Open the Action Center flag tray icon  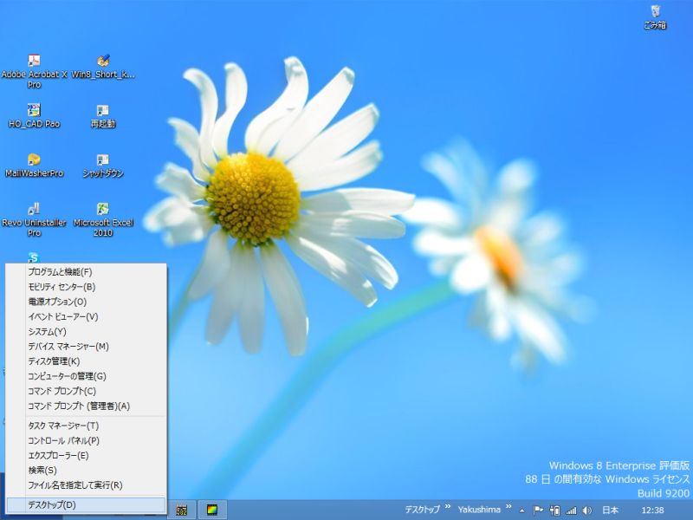tap(538, 510)
